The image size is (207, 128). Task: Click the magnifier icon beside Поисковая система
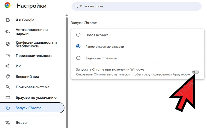click(8, 87)
